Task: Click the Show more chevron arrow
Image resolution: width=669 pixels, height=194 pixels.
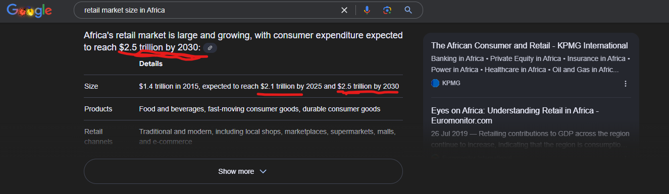Action: 263,171
